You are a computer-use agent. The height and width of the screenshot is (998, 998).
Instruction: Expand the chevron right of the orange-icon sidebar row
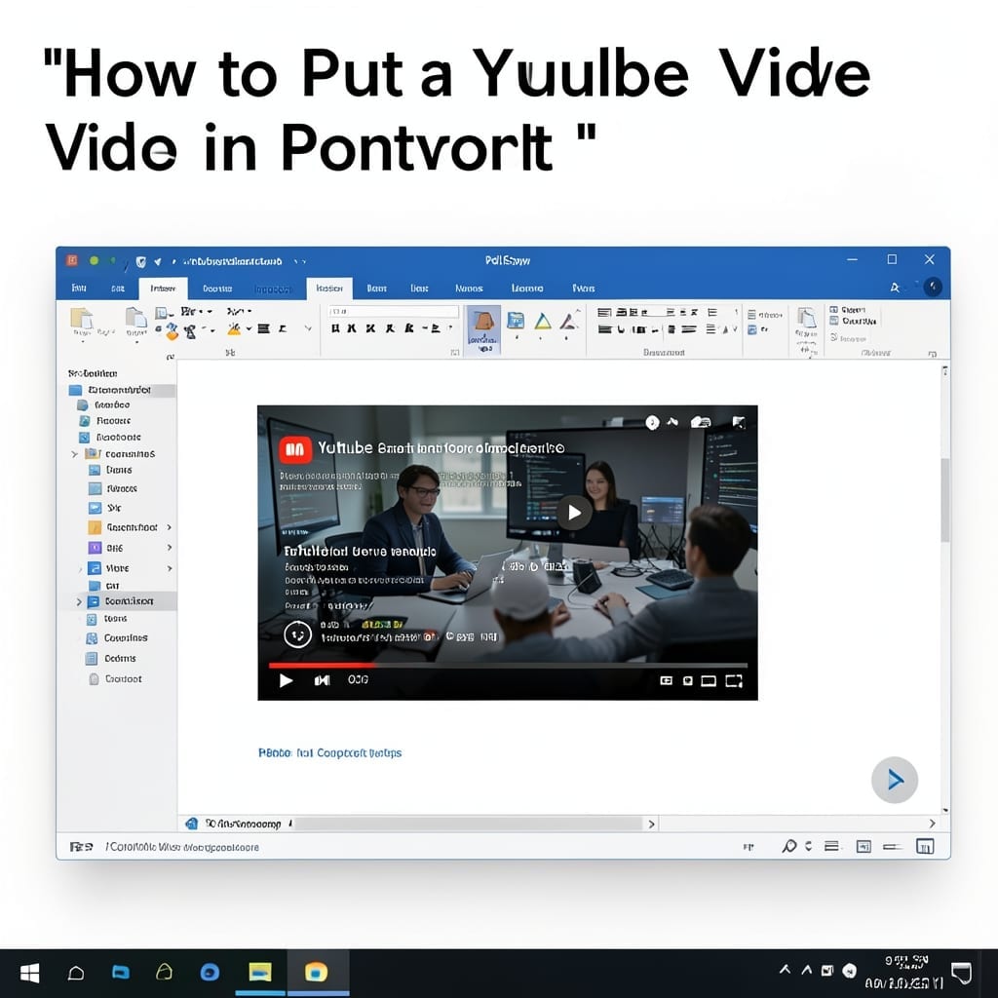click(x=170, y=527)
